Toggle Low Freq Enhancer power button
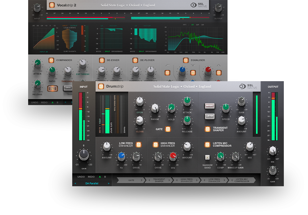The width and height of the screenshot is (308, 215). tap(139, 145)
